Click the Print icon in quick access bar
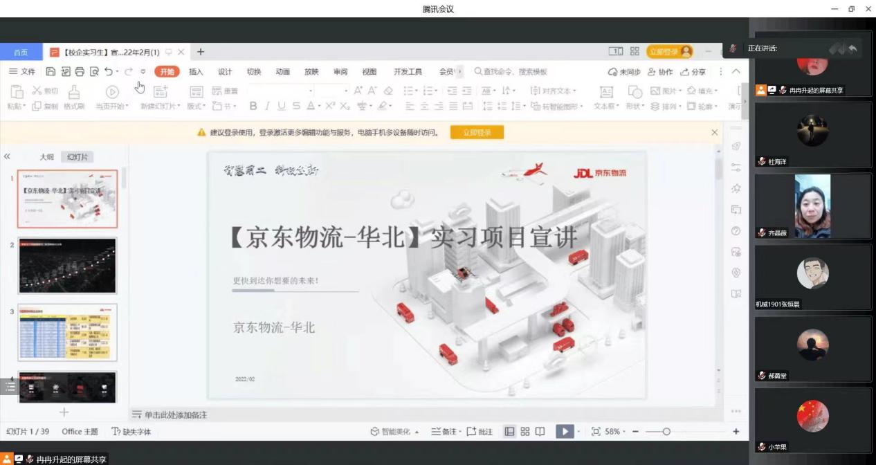Image resolution: width=876 pixels, height=465 pixels. tap(80, 72)
